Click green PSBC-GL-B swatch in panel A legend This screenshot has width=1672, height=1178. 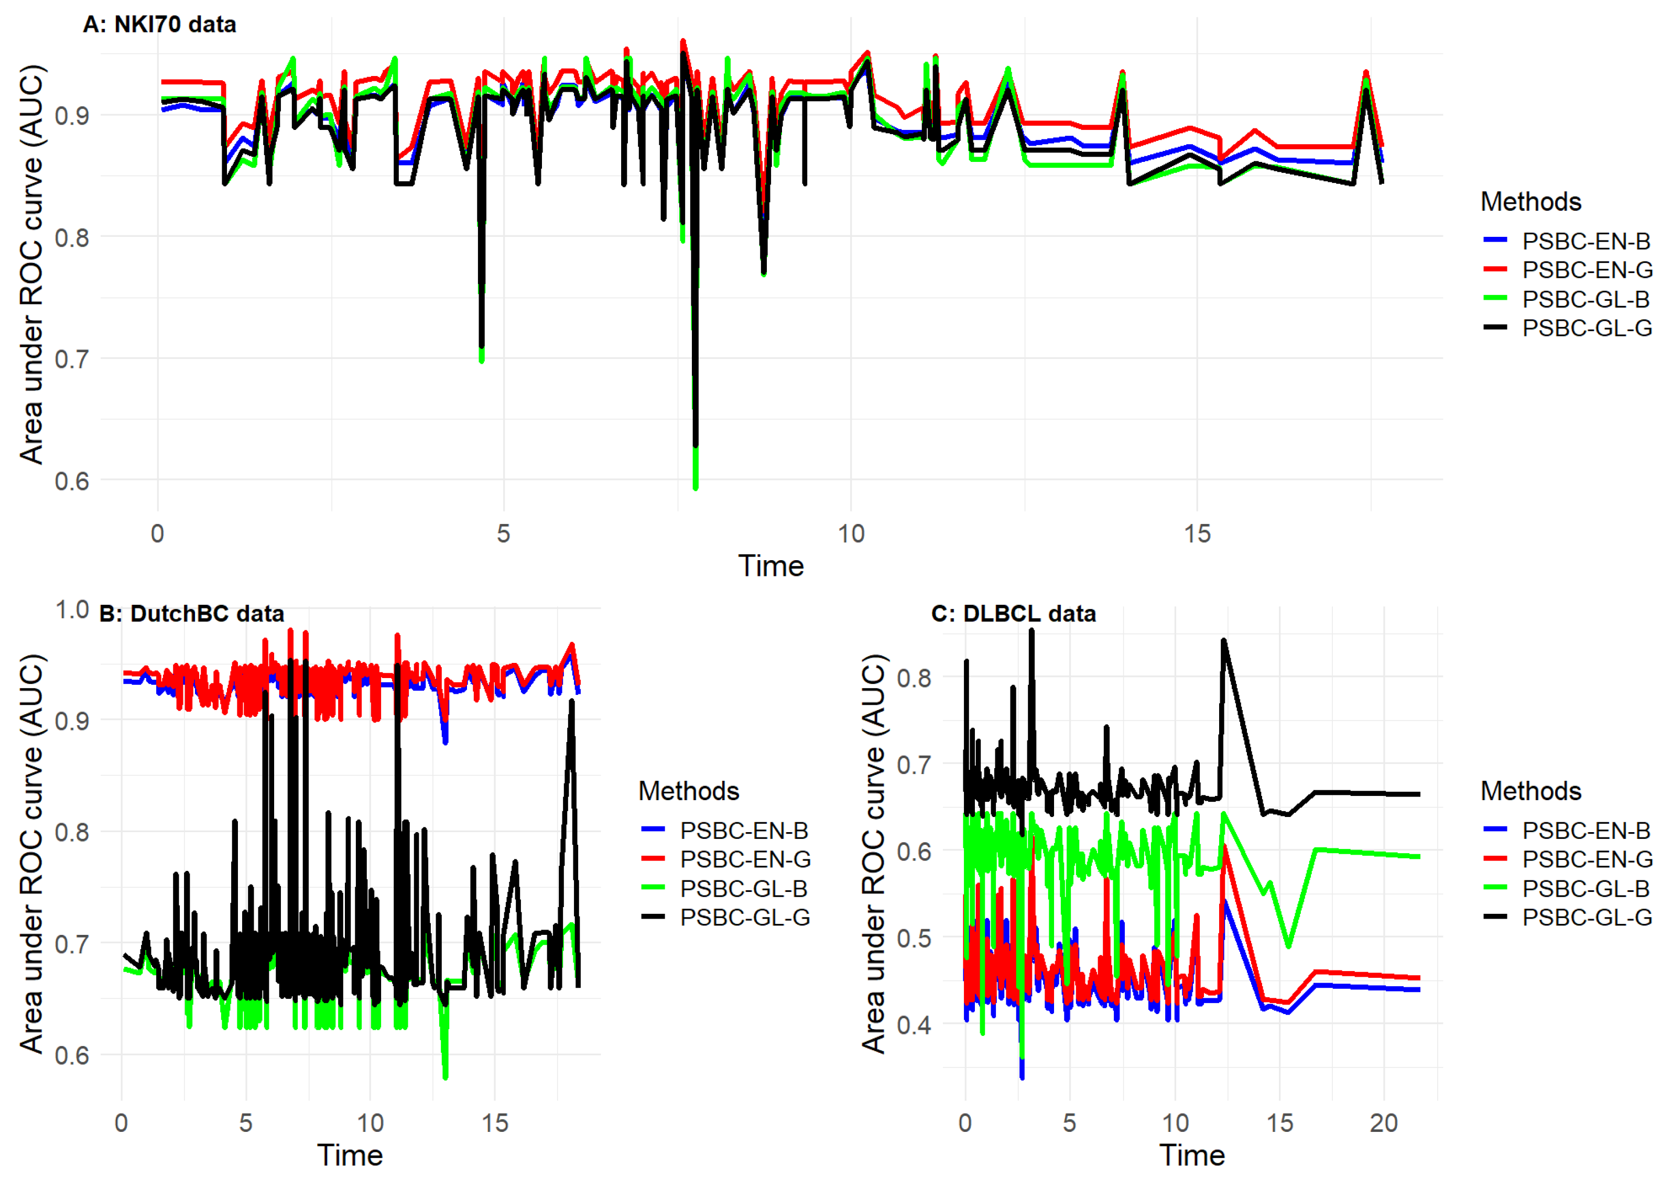pyautogui.click(x=1495, y=298)
